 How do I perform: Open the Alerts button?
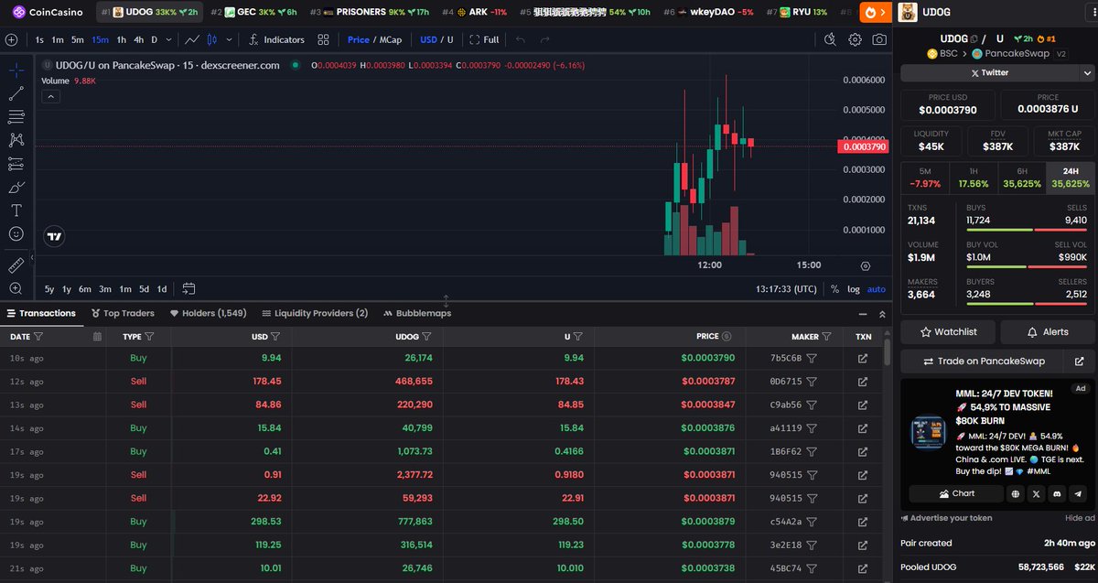pyautogui.click(x=1048, y=331)
